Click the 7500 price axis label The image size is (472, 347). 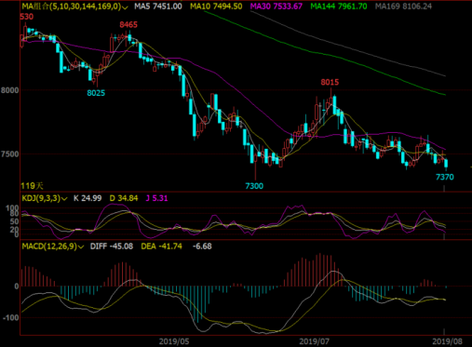[9, 154]
